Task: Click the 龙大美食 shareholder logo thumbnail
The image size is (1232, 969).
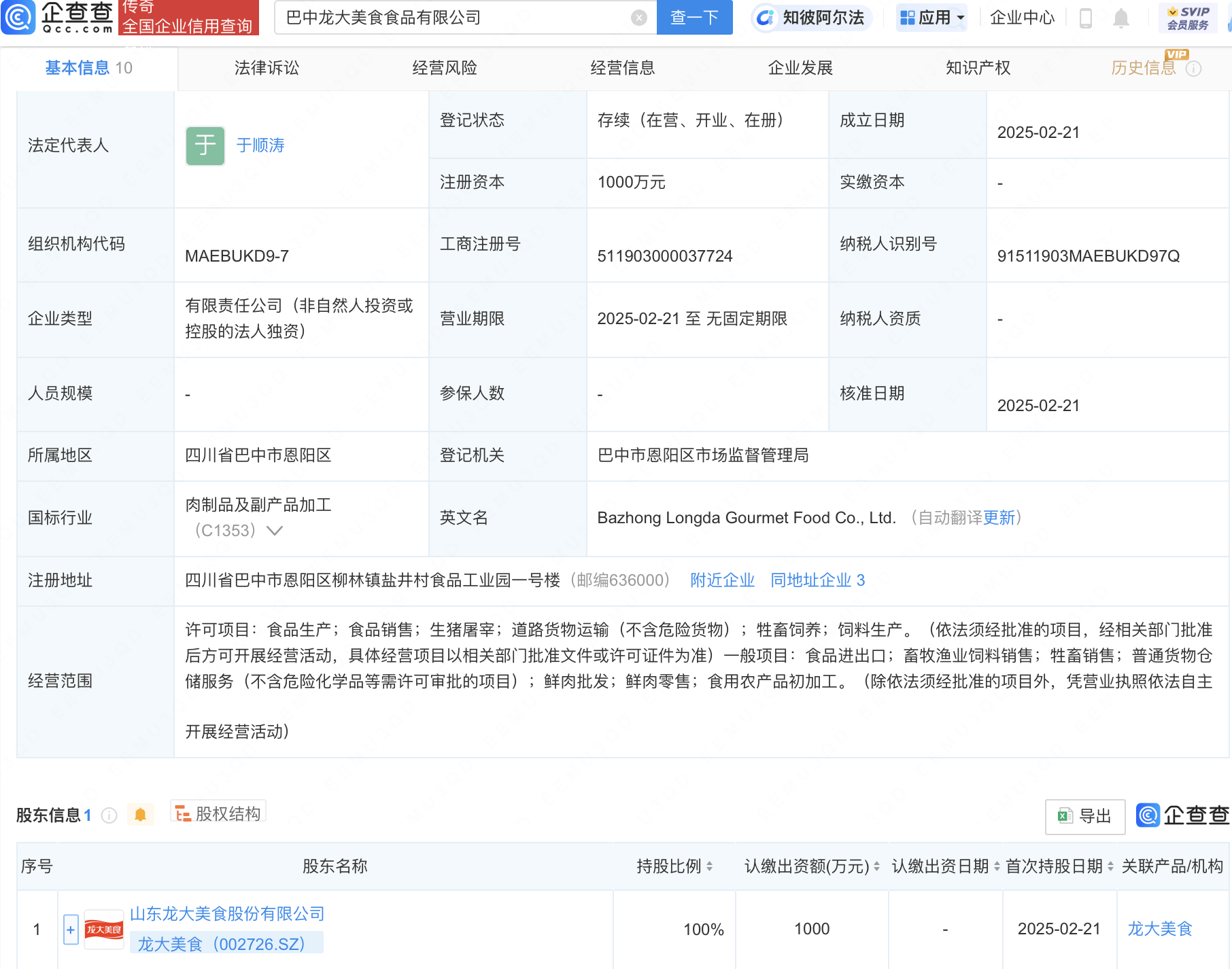Action: tap(104, 929)
